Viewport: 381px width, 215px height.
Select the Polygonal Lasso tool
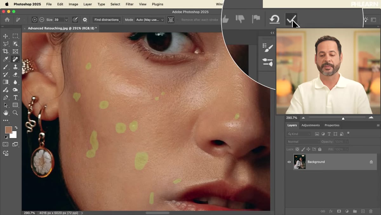5,44
